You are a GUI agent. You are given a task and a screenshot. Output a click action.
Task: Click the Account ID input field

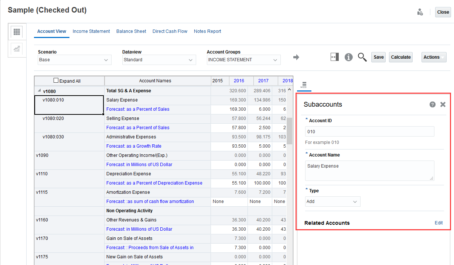(369, 132)
